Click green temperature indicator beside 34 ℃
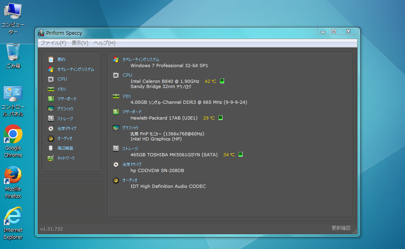The height and width of the screenshot is (249, 405). (x=241, y=154)
